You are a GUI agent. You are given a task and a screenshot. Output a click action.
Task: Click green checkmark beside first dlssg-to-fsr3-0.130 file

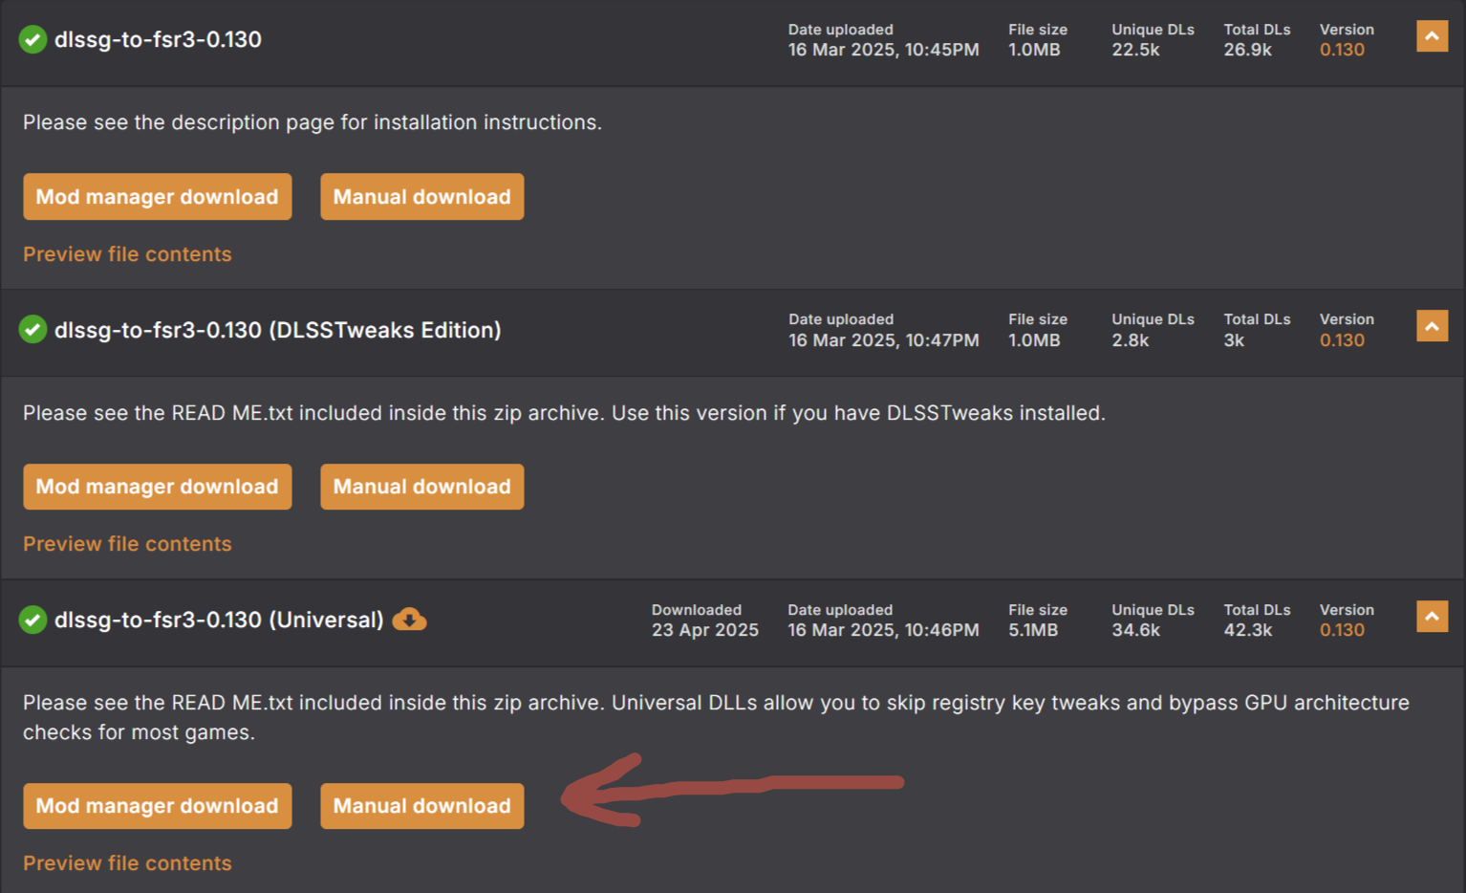(x=32, y=40)
